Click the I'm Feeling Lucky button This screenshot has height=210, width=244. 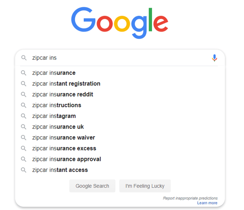click(145, 186)
